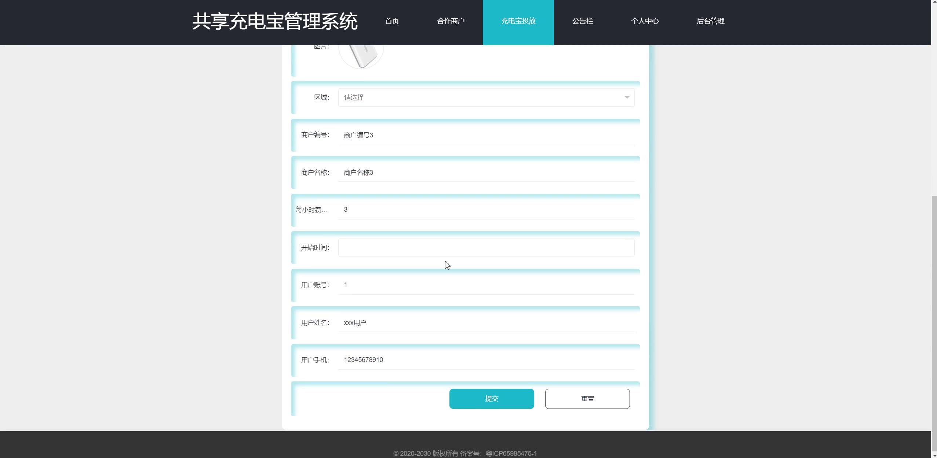Select the 每小时费用 value field
Viewport: 937px width, 458px height.
coord(486,210)
